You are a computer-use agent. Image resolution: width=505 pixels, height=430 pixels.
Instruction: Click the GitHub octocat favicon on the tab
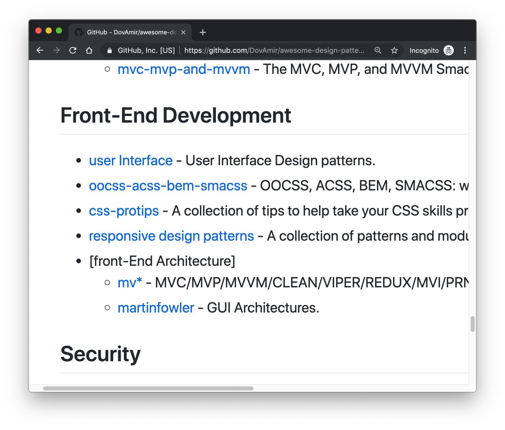pyautogui.click(x=79, y=32)
